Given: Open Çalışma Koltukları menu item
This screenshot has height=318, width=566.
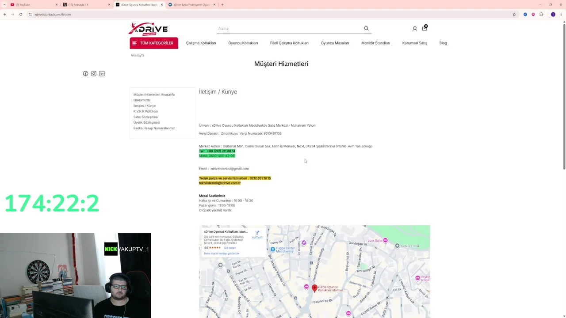Looking at the screenshot, I should (201, 43).
